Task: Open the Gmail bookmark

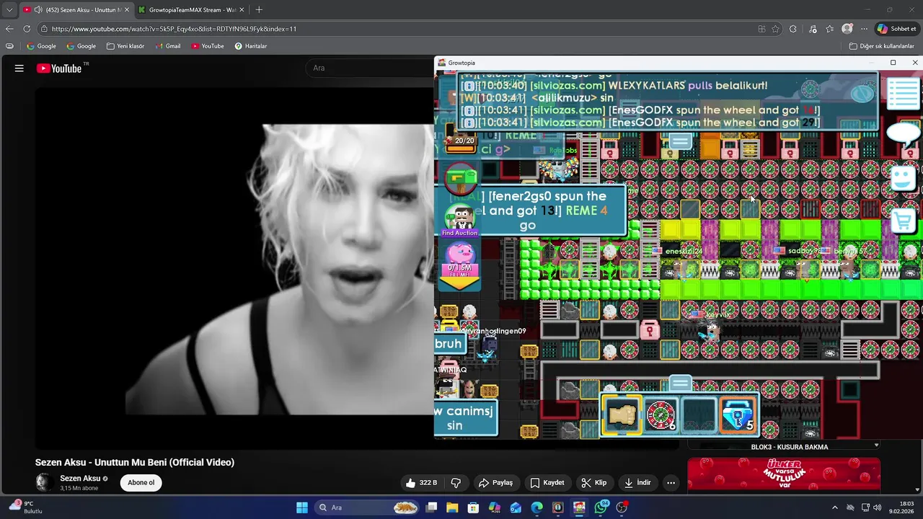Action: [167, 46]
